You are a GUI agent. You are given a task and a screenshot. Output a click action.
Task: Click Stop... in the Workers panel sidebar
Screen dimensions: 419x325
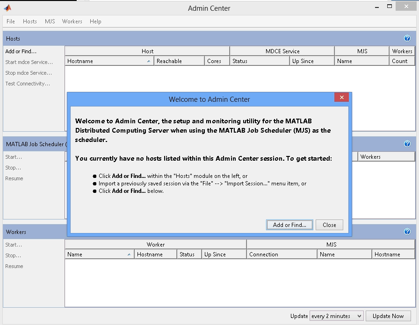pos(13,255)
